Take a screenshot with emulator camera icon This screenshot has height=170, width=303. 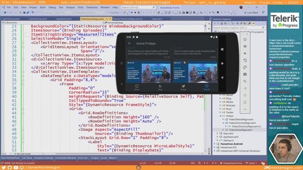(x=245, y=74)
